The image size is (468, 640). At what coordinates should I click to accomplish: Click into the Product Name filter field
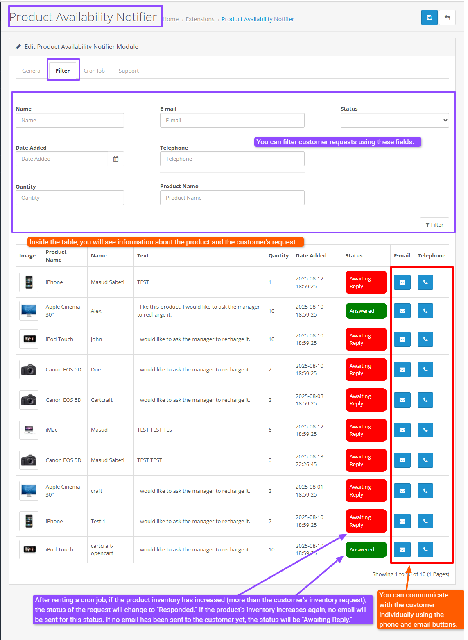pyautogui.click(x=232, y=198)
